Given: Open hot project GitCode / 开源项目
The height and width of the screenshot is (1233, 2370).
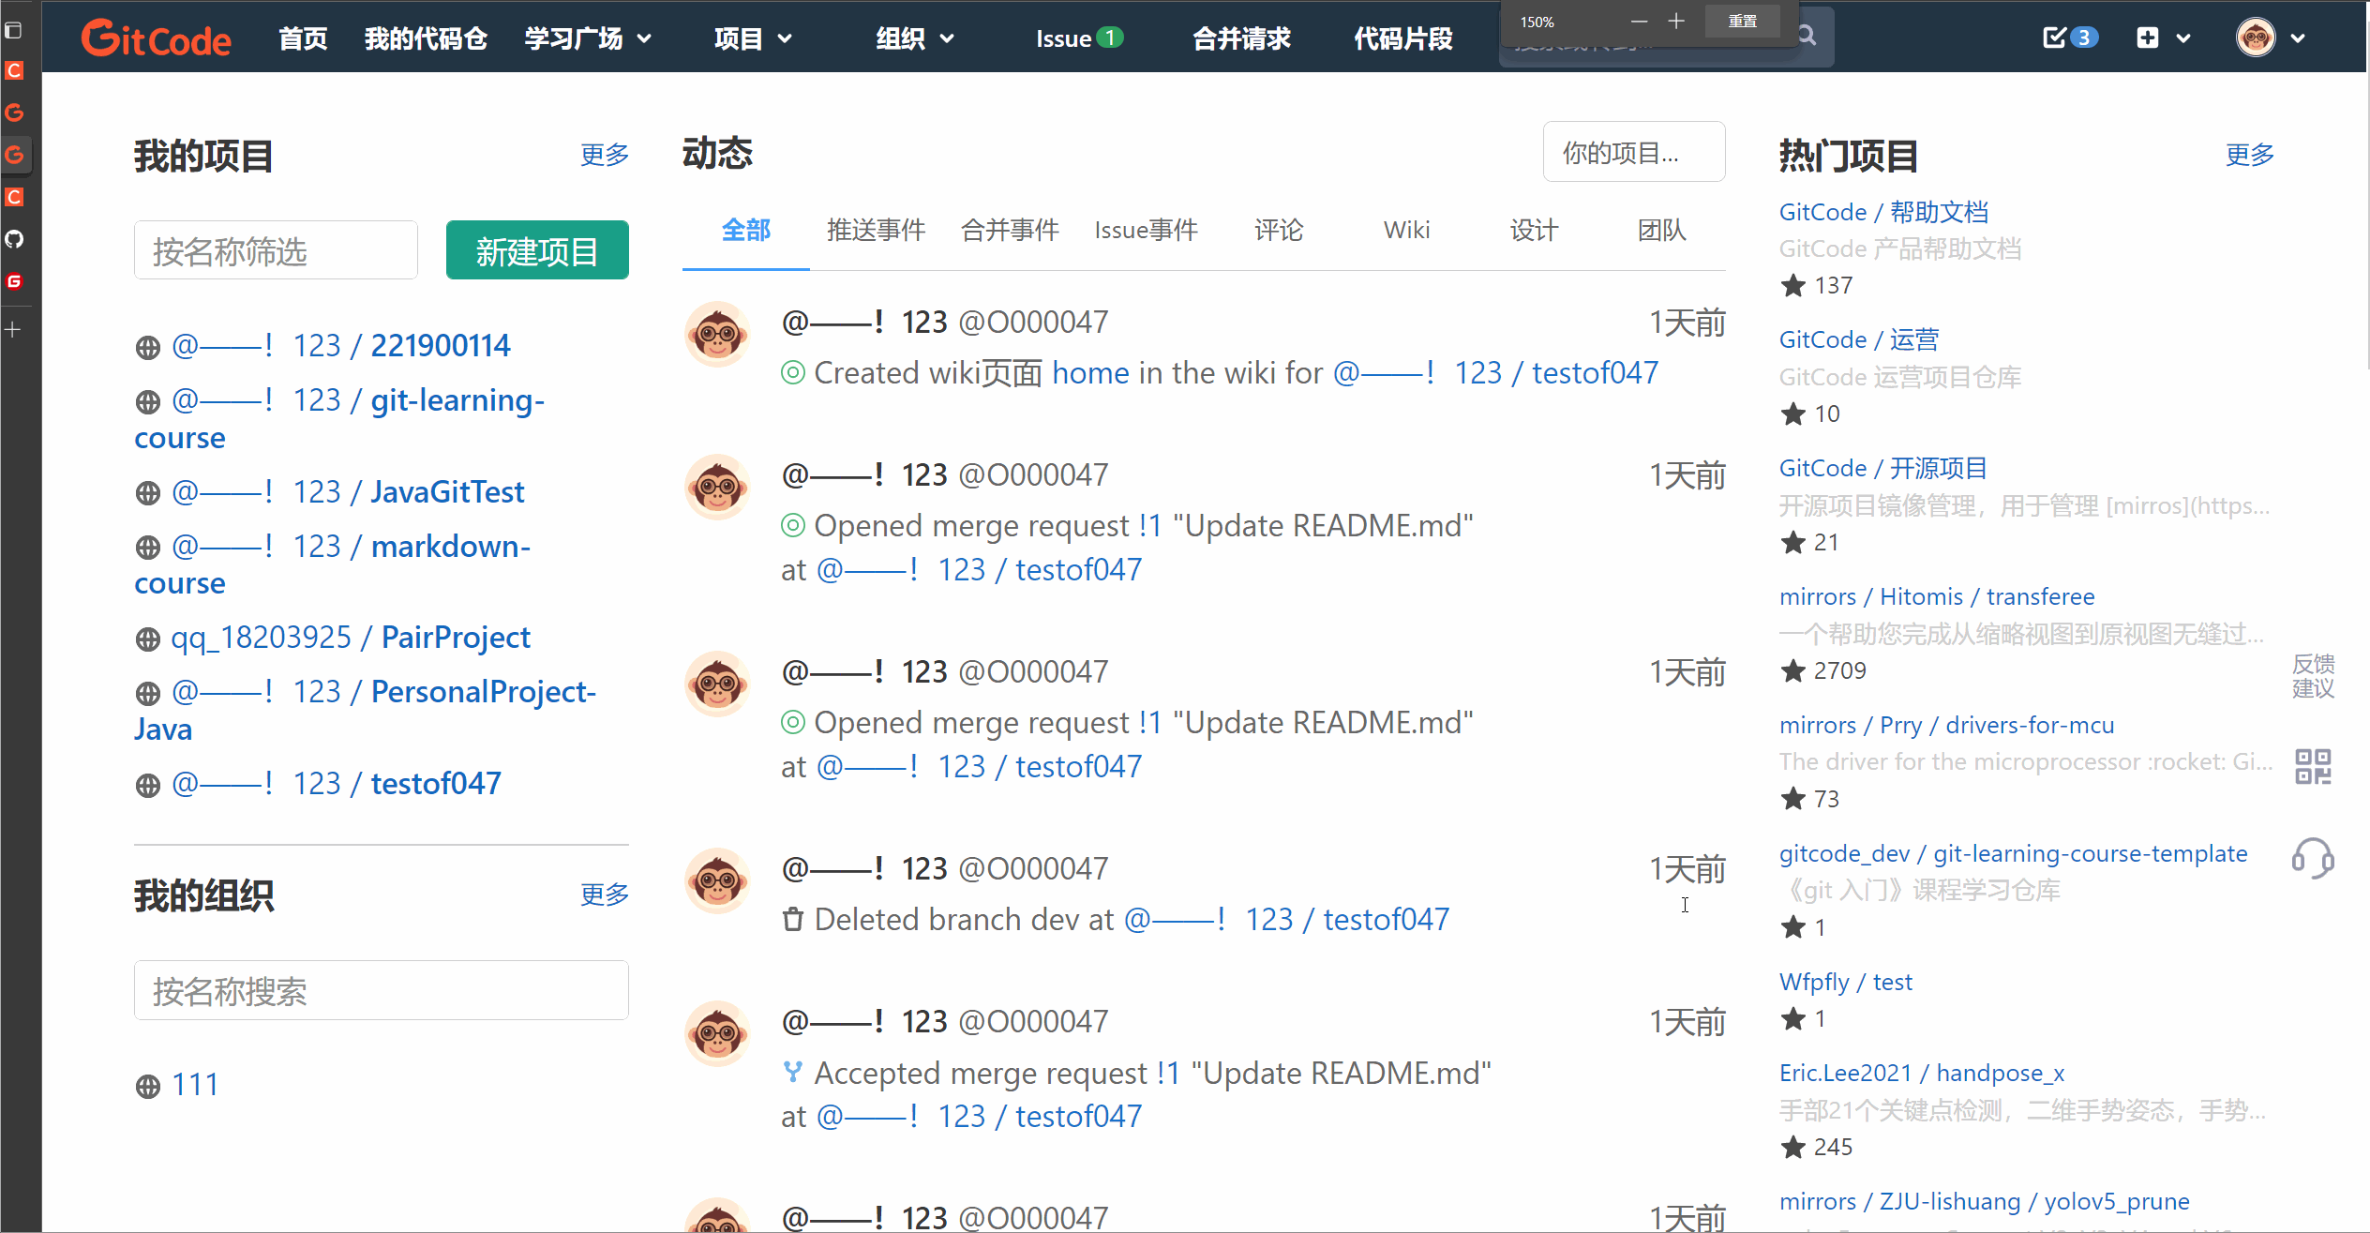Looking at the screenshot, I should pyautogui.click(x=1883, y=468).
